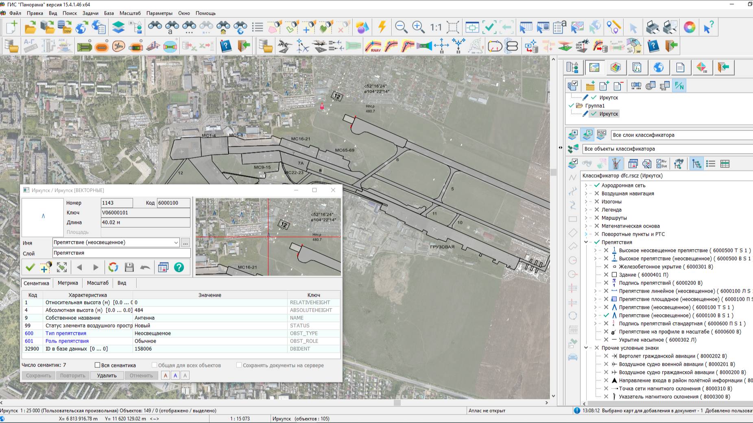This screenshot has height=423, width=753.
Task: Open the 'Задачи' menu
Action: tap(90, 13)
